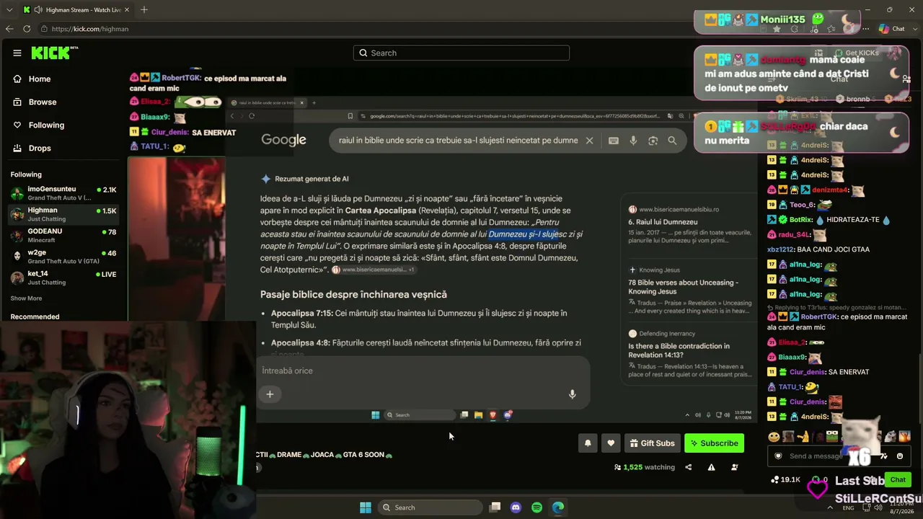Share the stream via share icon
Image resolution: width=923 pixels, height=519 pixels.
pos(688,467)
